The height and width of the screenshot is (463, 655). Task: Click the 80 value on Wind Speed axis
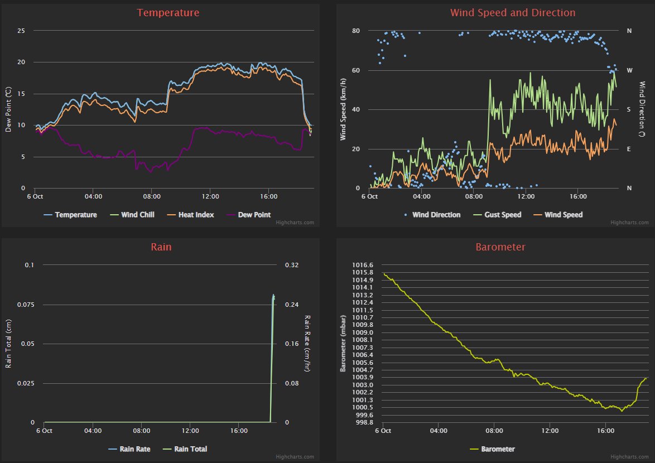(x=356, y=31)
